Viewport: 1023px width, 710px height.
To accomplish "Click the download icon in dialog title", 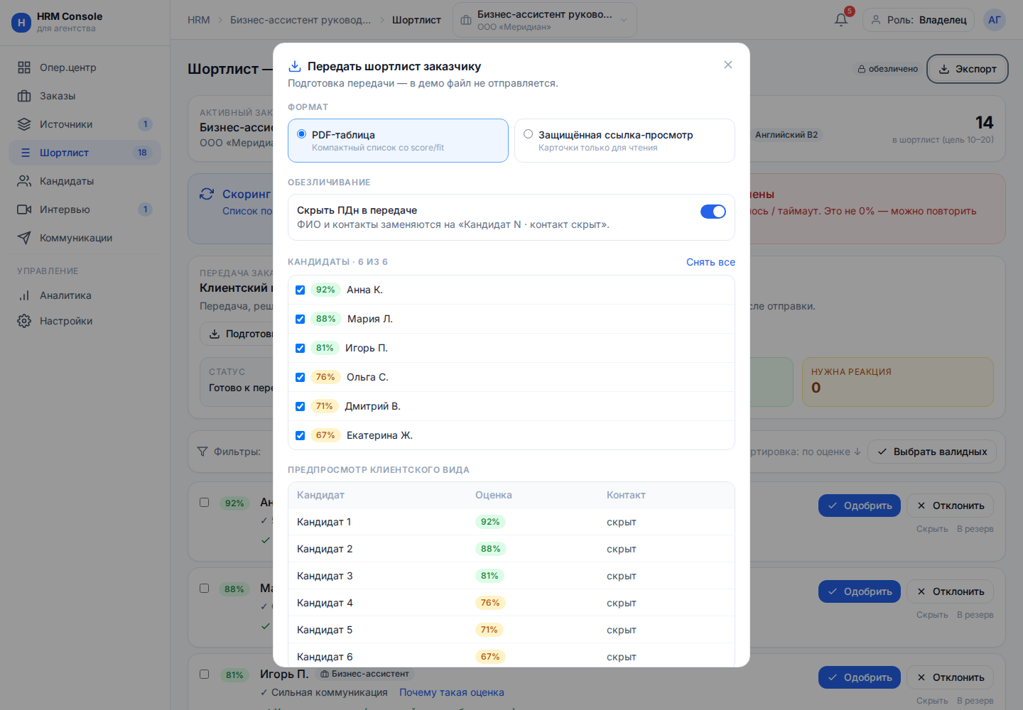I will point(295,66).
